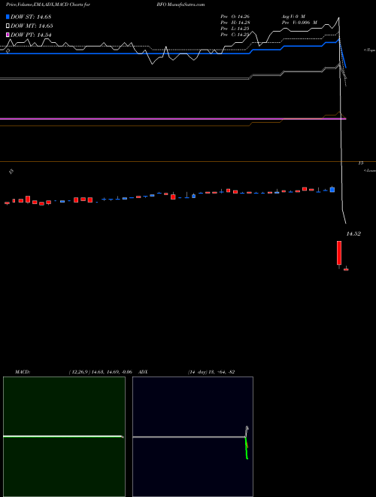Click the chart title 'Price,Volume,EMA,ADX,MACD Charts for'
This screenshot has height=497, width=376.
(48, 5)
